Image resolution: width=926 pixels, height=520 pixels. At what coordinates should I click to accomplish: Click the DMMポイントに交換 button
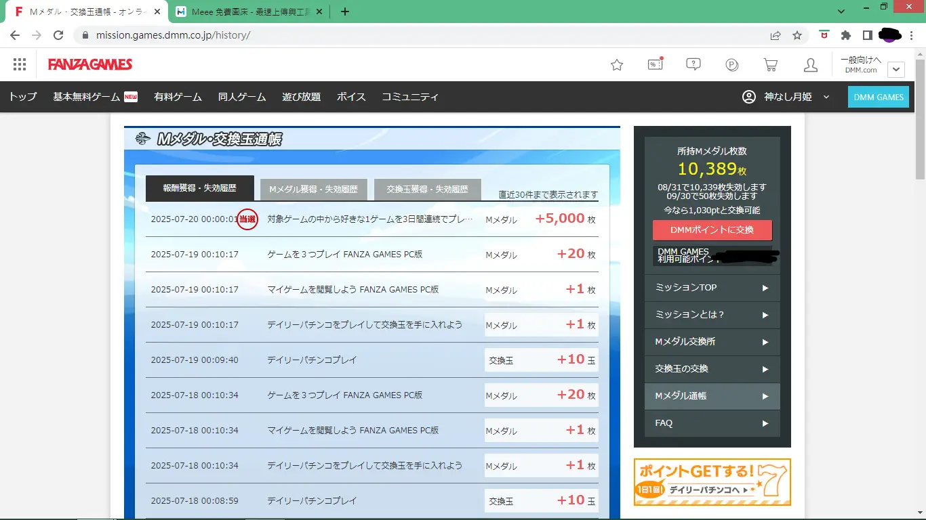[712, 230]
